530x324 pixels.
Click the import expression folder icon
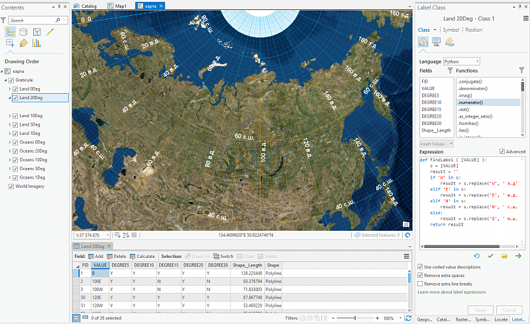coord(504,255)
